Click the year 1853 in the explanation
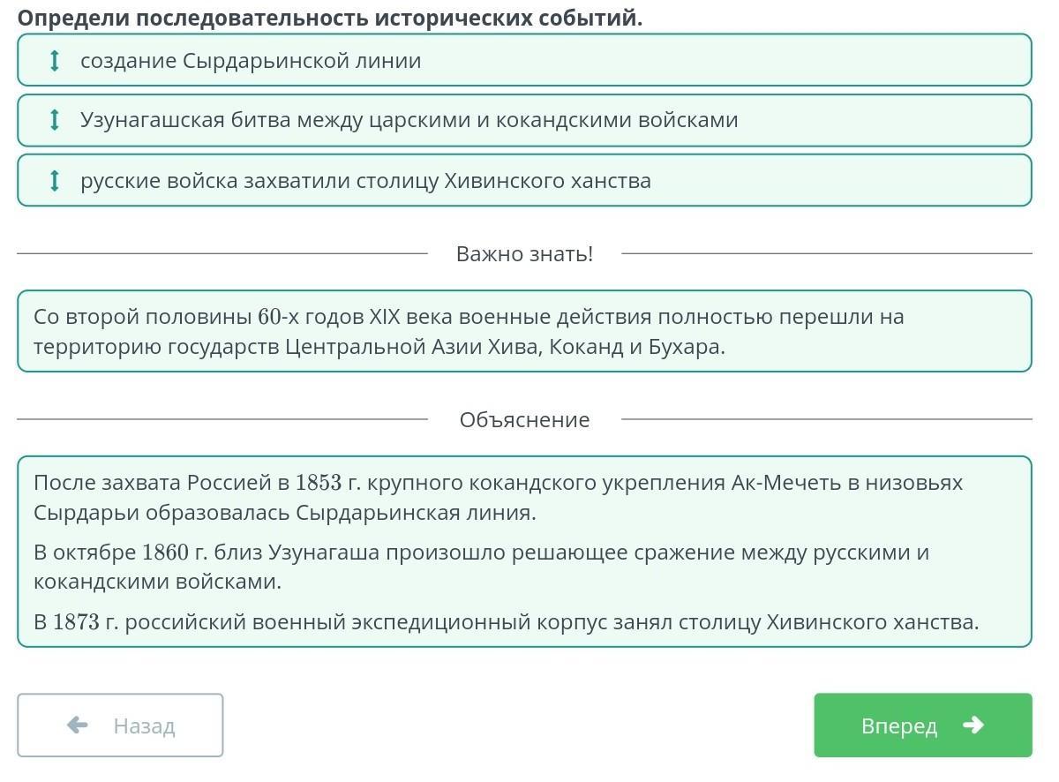 pyautogui.click(x=318, y=484)
